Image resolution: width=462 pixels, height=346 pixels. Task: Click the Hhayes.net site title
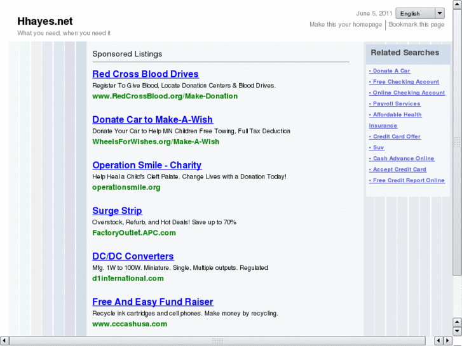(x=44, y=21)
